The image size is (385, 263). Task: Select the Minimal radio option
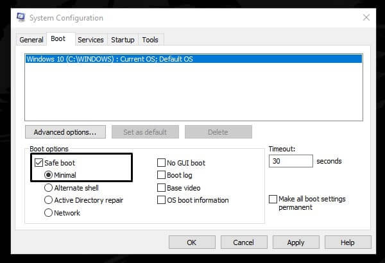point(48,175)
